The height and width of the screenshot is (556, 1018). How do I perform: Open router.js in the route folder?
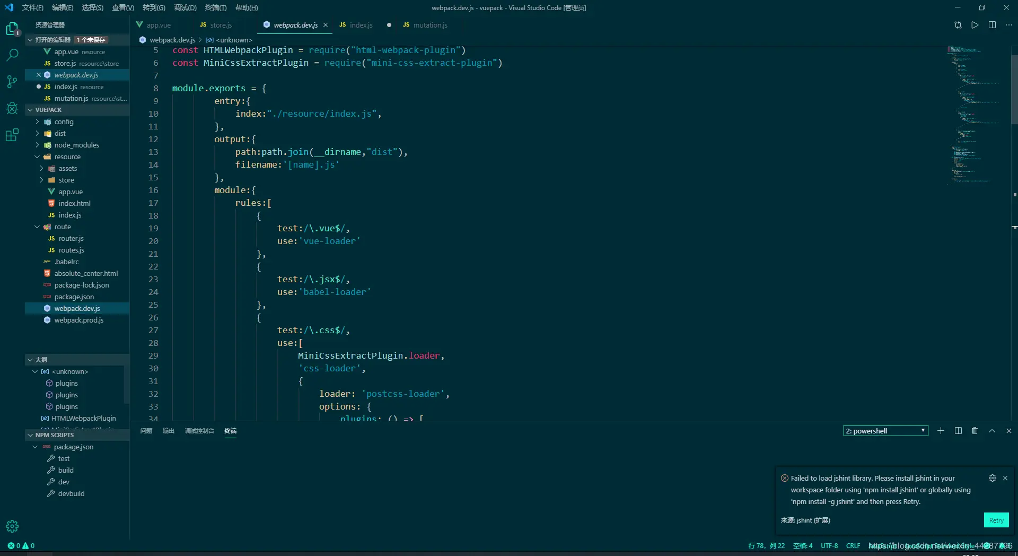coord(71,238)
